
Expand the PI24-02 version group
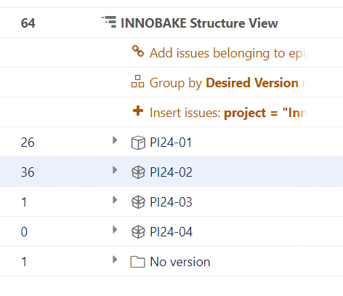pos(115,170)
